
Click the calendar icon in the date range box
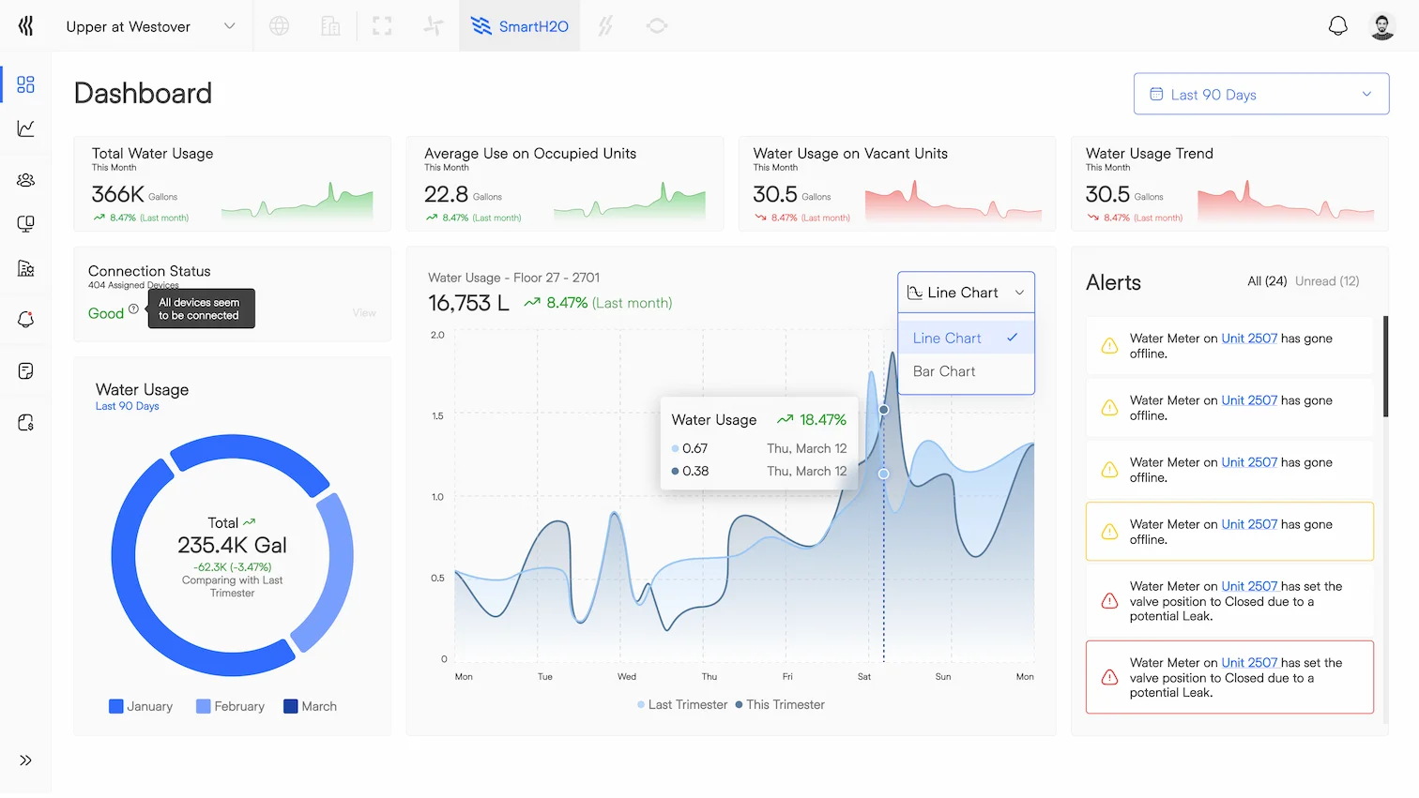1156,94
